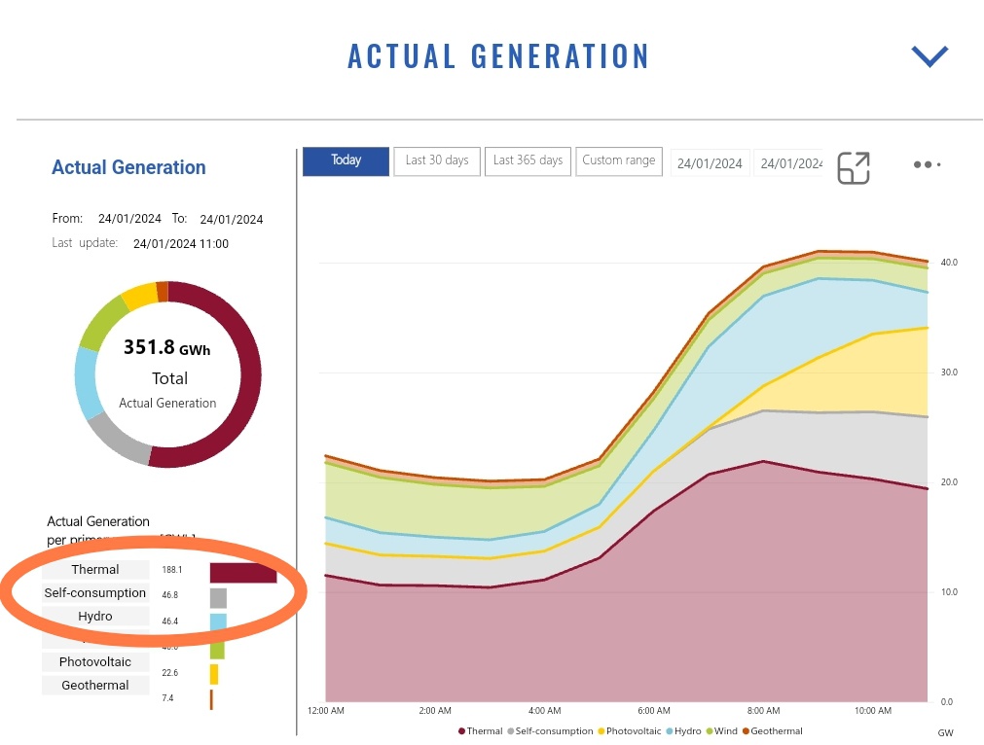The image size is (984, 745).
Task: Toggle the Photovoltaic legend entry
Action: (x=630, y=731)
